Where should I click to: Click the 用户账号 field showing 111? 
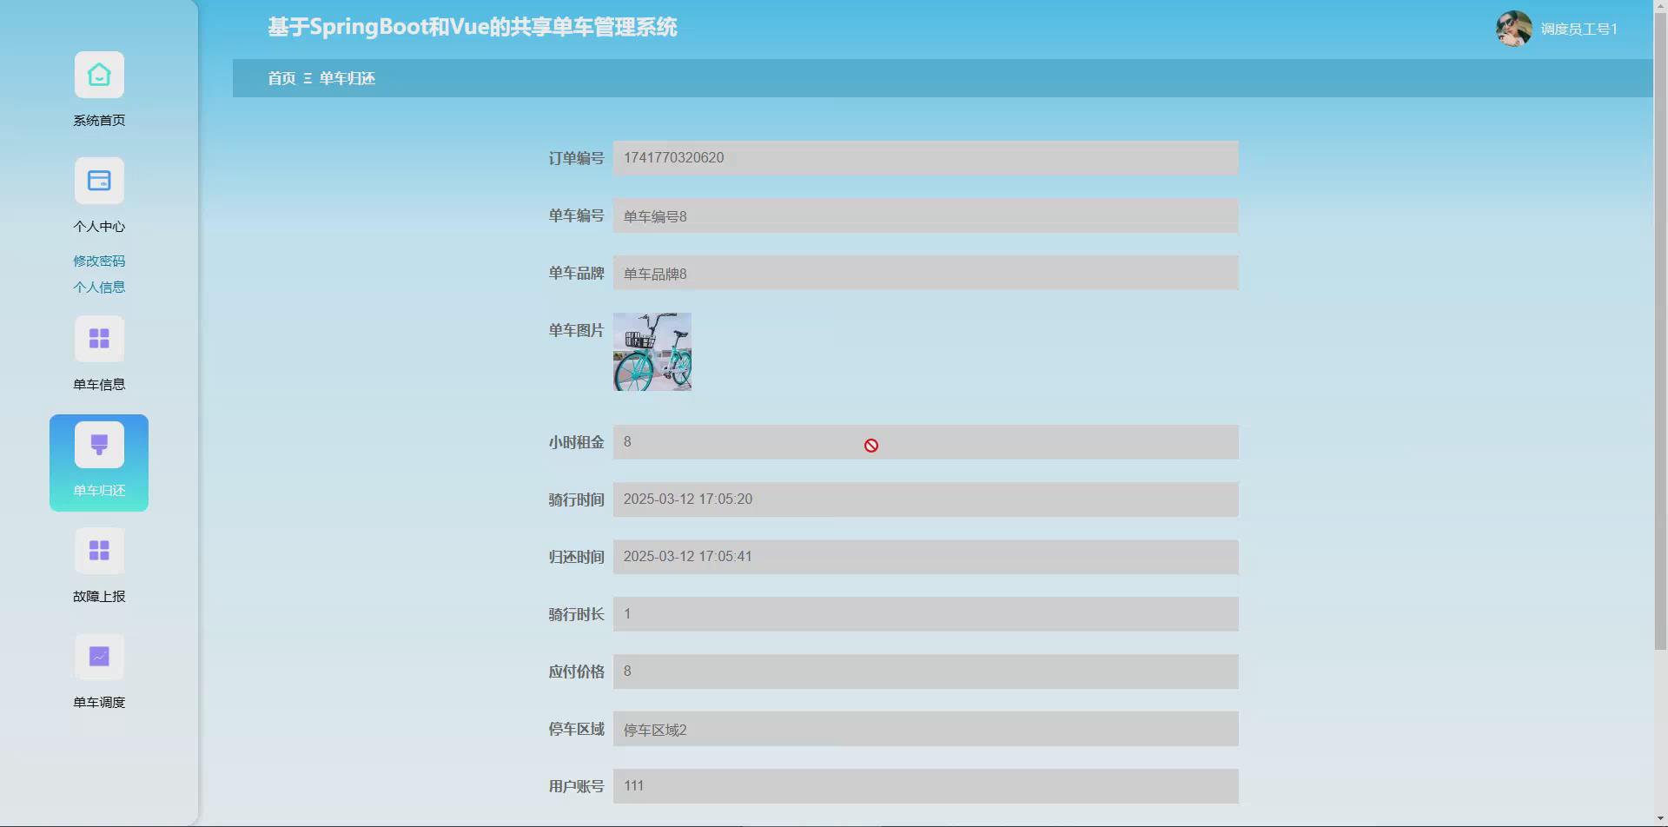click(925, 785)
